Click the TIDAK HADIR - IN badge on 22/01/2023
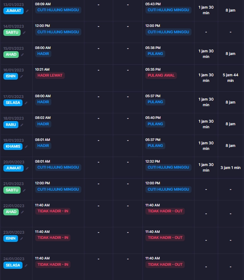Image resolution: width=244 pixels, height=280 pixels. click(53, 211)
